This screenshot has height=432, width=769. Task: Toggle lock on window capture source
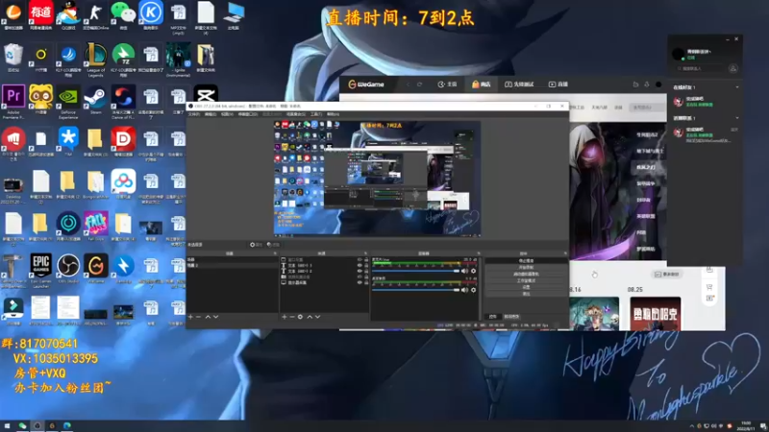click(x=366, y=259)
